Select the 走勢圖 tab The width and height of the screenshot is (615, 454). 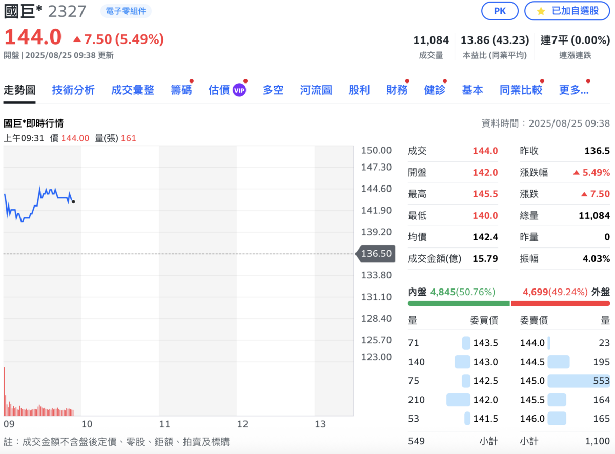coord(19,90)
